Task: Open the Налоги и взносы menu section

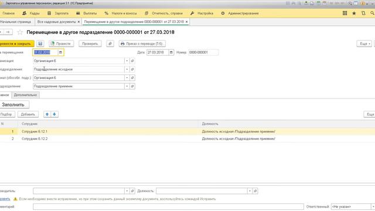Action: coord(121,13)
